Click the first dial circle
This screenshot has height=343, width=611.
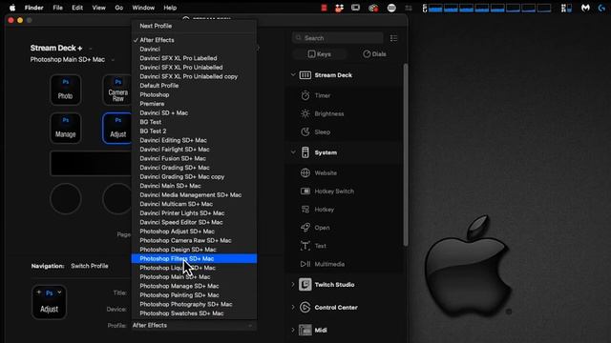66,199
